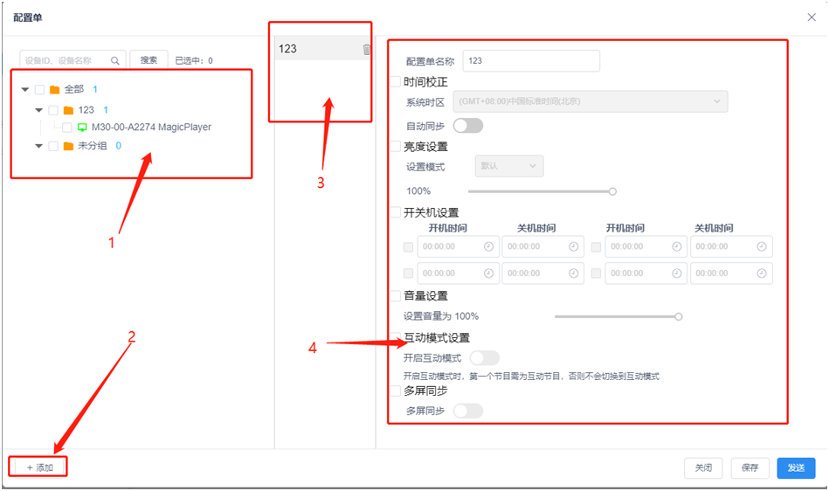Click the 添加 button at bottom left
The width and height of the screenshot is (829, 491).
(39, 467)
